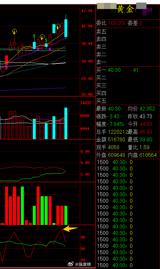Click the 80 oscillator axis label
This screenshot has width=160, height=269.
83,237
